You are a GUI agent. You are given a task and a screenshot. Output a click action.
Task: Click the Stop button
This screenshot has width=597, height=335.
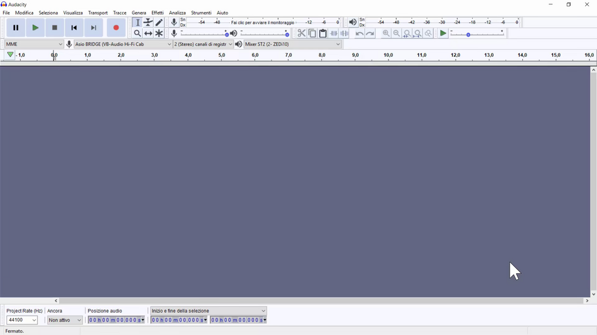55,28
